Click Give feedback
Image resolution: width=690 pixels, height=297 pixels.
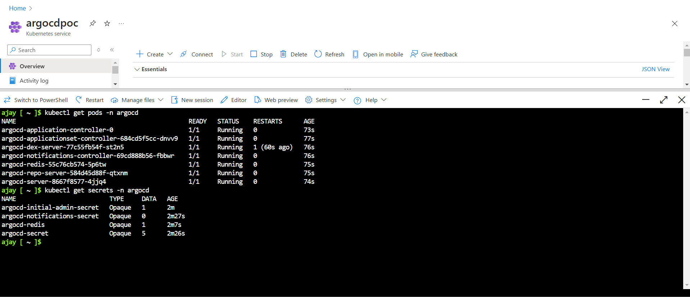[434, 54]
